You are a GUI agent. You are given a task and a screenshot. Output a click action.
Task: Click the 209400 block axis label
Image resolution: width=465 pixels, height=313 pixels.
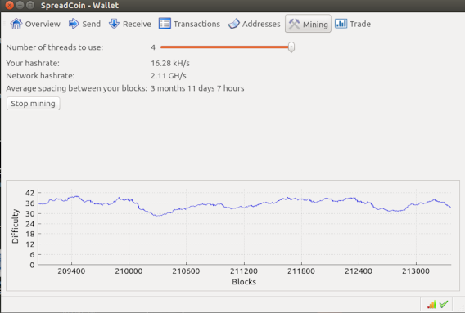pyautogui.click(x=71, y=271)
